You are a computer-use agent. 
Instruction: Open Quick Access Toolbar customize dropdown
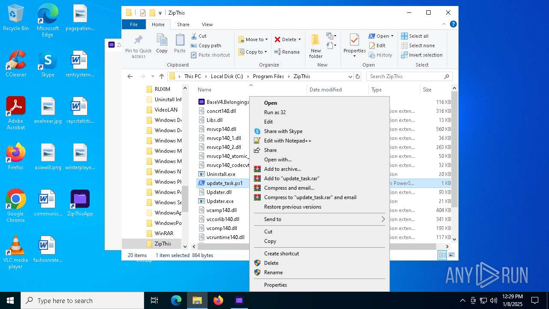[x=160, y=13]
